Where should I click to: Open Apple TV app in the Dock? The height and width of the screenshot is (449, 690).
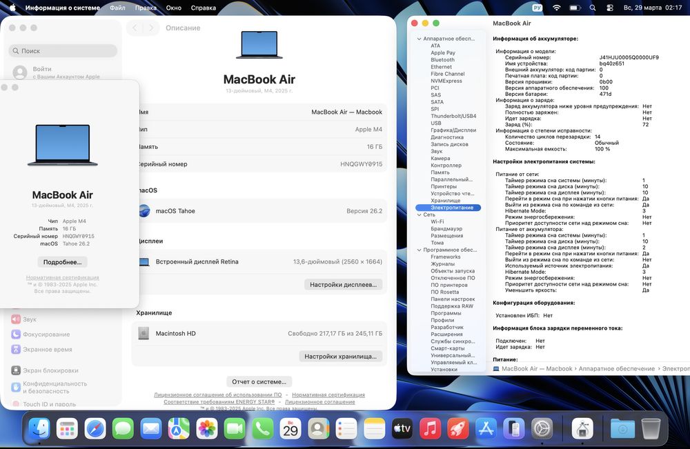click(x=402, y=428)
